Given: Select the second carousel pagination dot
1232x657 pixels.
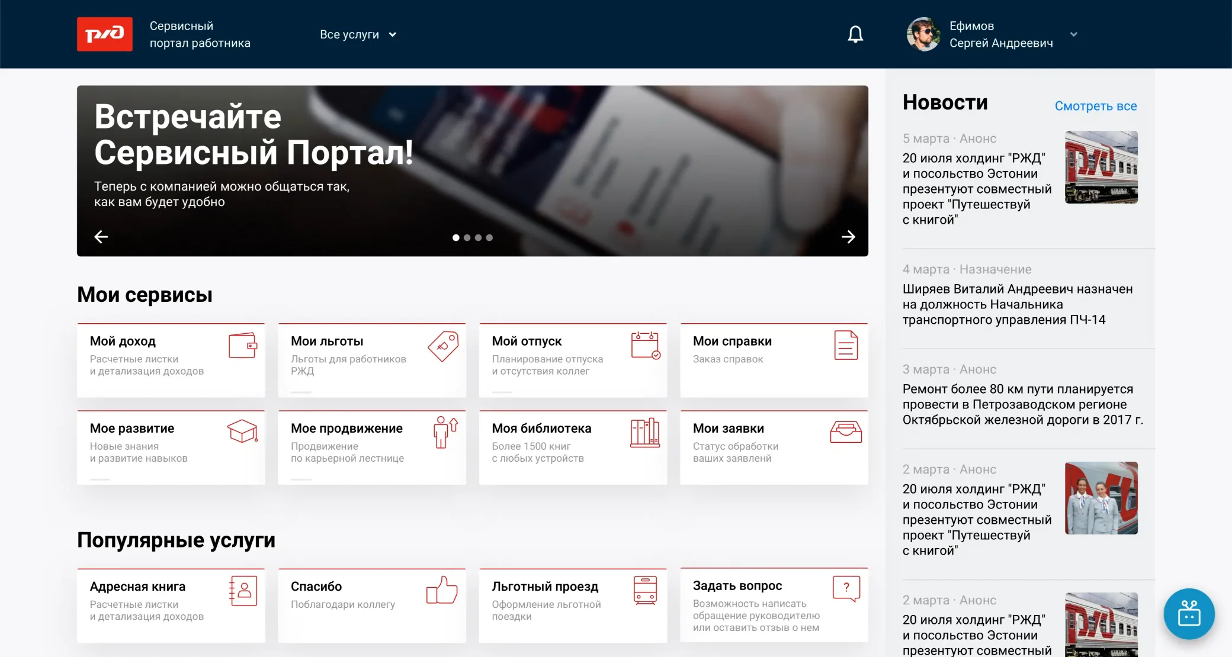Looking at the screenshot, I should [467, 237].
